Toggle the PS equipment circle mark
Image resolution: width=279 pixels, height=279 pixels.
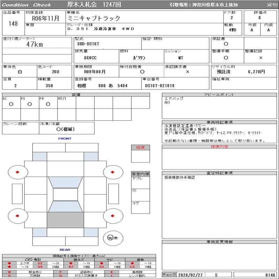point(30,104)
